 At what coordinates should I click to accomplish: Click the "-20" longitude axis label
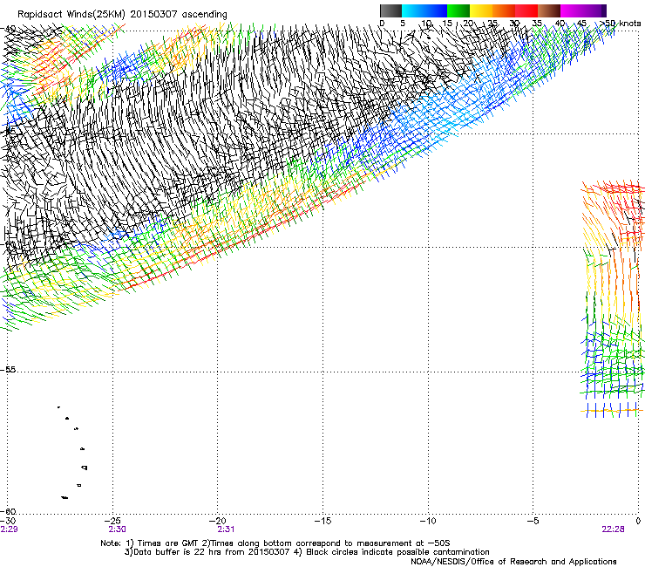coord(218,521)
